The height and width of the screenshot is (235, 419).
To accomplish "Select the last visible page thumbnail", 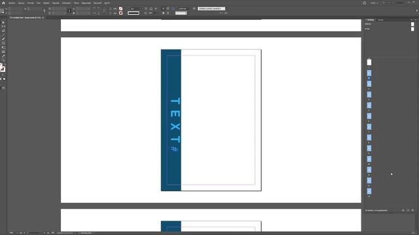I will pos(369,191).
